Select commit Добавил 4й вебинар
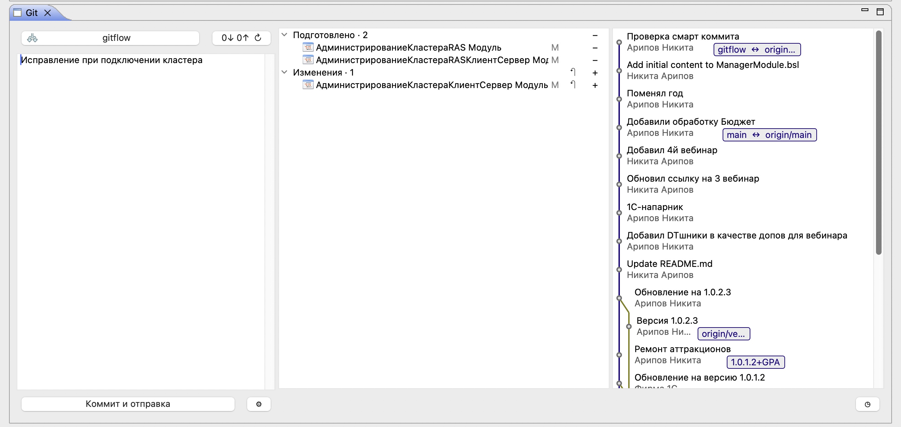This screenshot has width=901, height=427. tap(672, 150)
